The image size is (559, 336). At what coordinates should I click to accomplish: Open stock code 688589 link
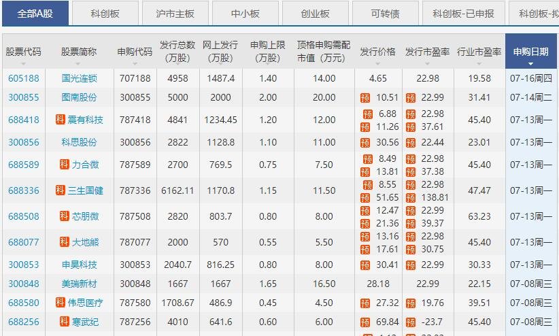coord(24,165)
